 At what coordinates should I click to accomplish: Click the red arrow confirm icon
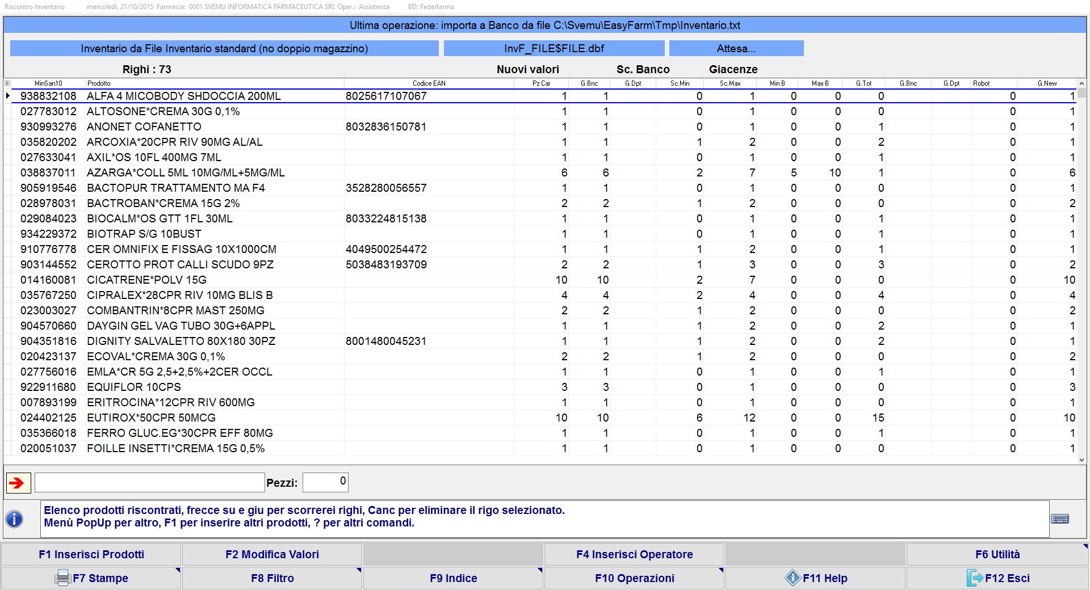click(x=18, y=483)
